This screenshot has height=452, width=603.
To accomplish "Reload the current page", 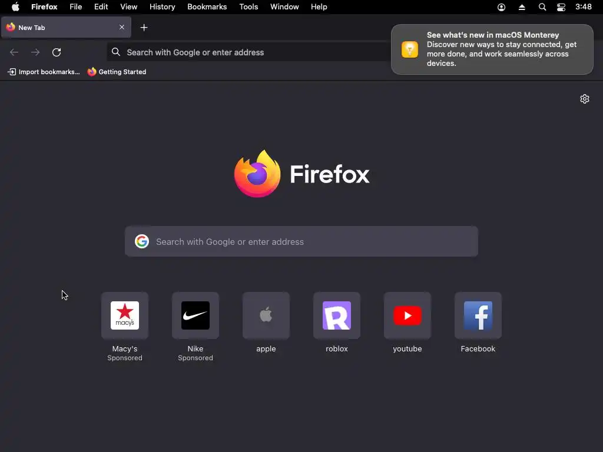I will click(x=57, y=52).
